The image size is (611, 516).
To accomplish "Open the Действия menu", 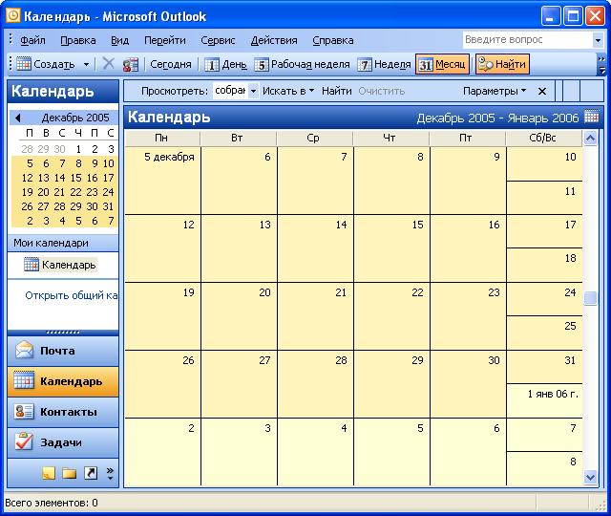I will [x=274, y=40].
